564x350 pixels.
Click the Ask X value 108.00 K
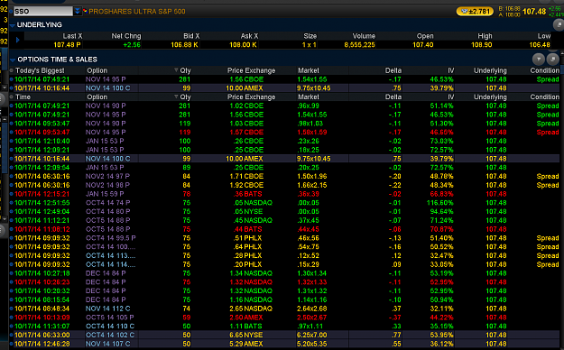coord(243,45)
